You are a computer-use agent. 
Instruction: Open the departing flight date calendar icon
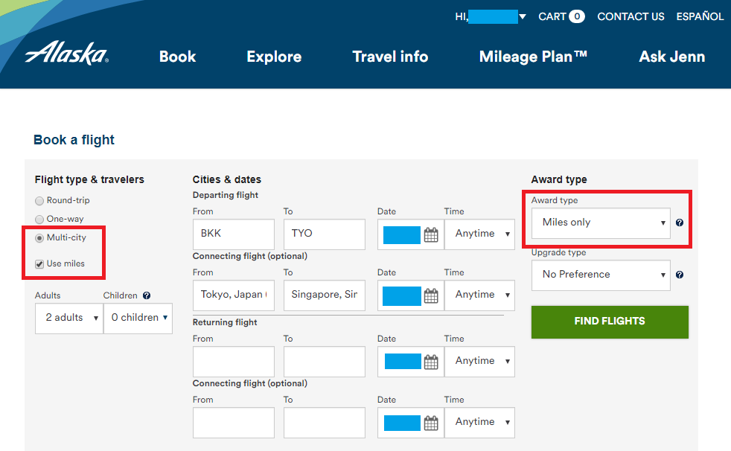click(431, 235)
